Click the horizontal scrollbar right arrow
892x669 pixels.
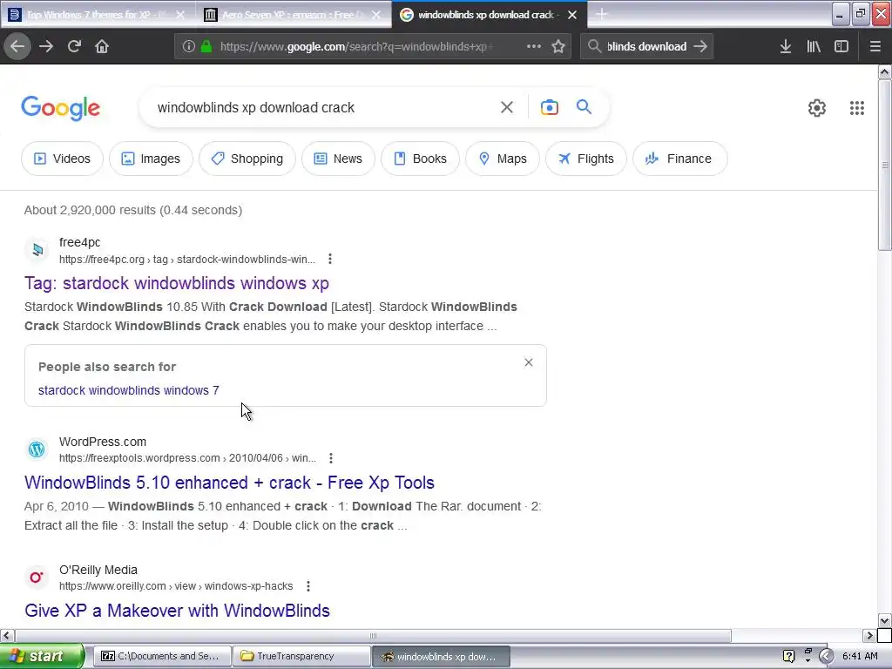click(x=869, y=635)
